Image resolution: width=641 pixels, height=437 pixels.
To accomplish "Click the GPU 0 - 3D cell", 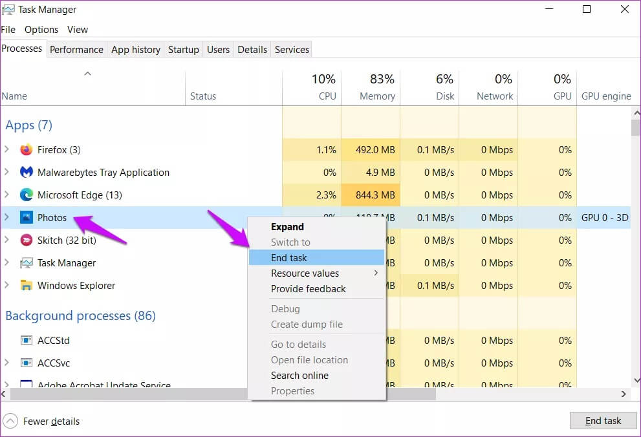I will click(604, 218).
